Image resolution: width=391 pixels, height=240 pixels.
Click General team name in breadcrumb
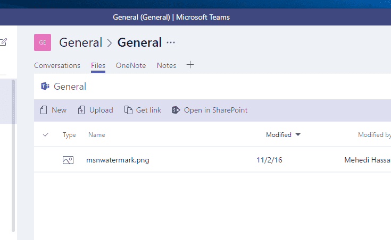tap(80, 42)
